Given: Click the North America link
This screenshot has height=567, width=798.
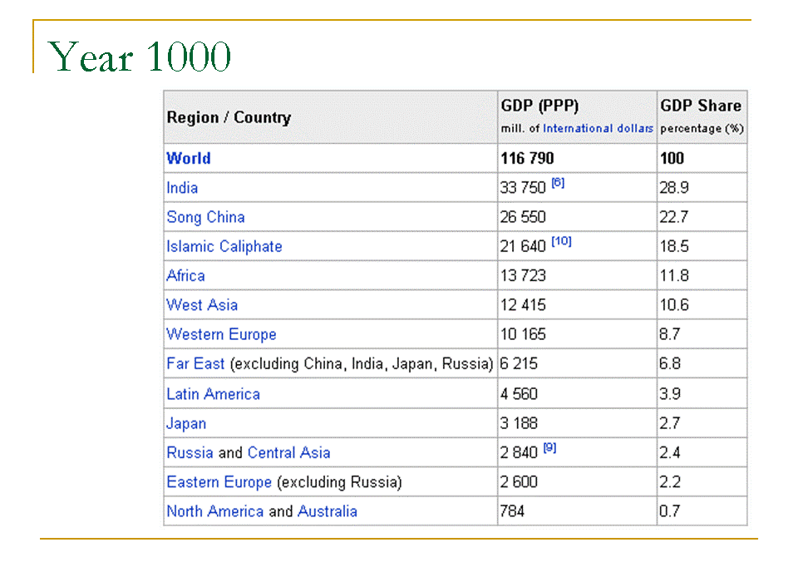Looking at the screenshot, I should coord(214,511).
